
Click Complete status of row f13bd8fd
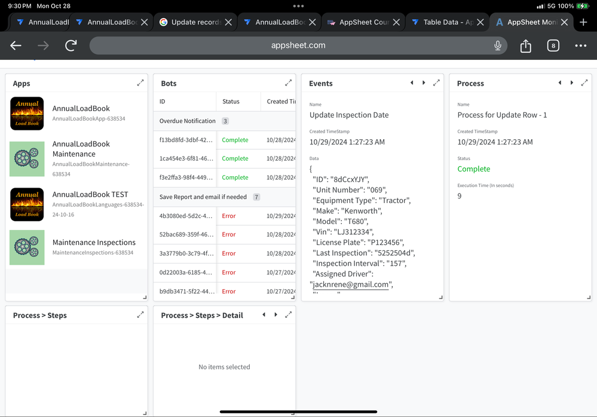235,140
